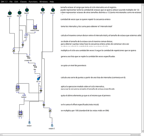Select the butlast LISP box
Viewport: 144px width, 136px height.
[x=24, y=95]
